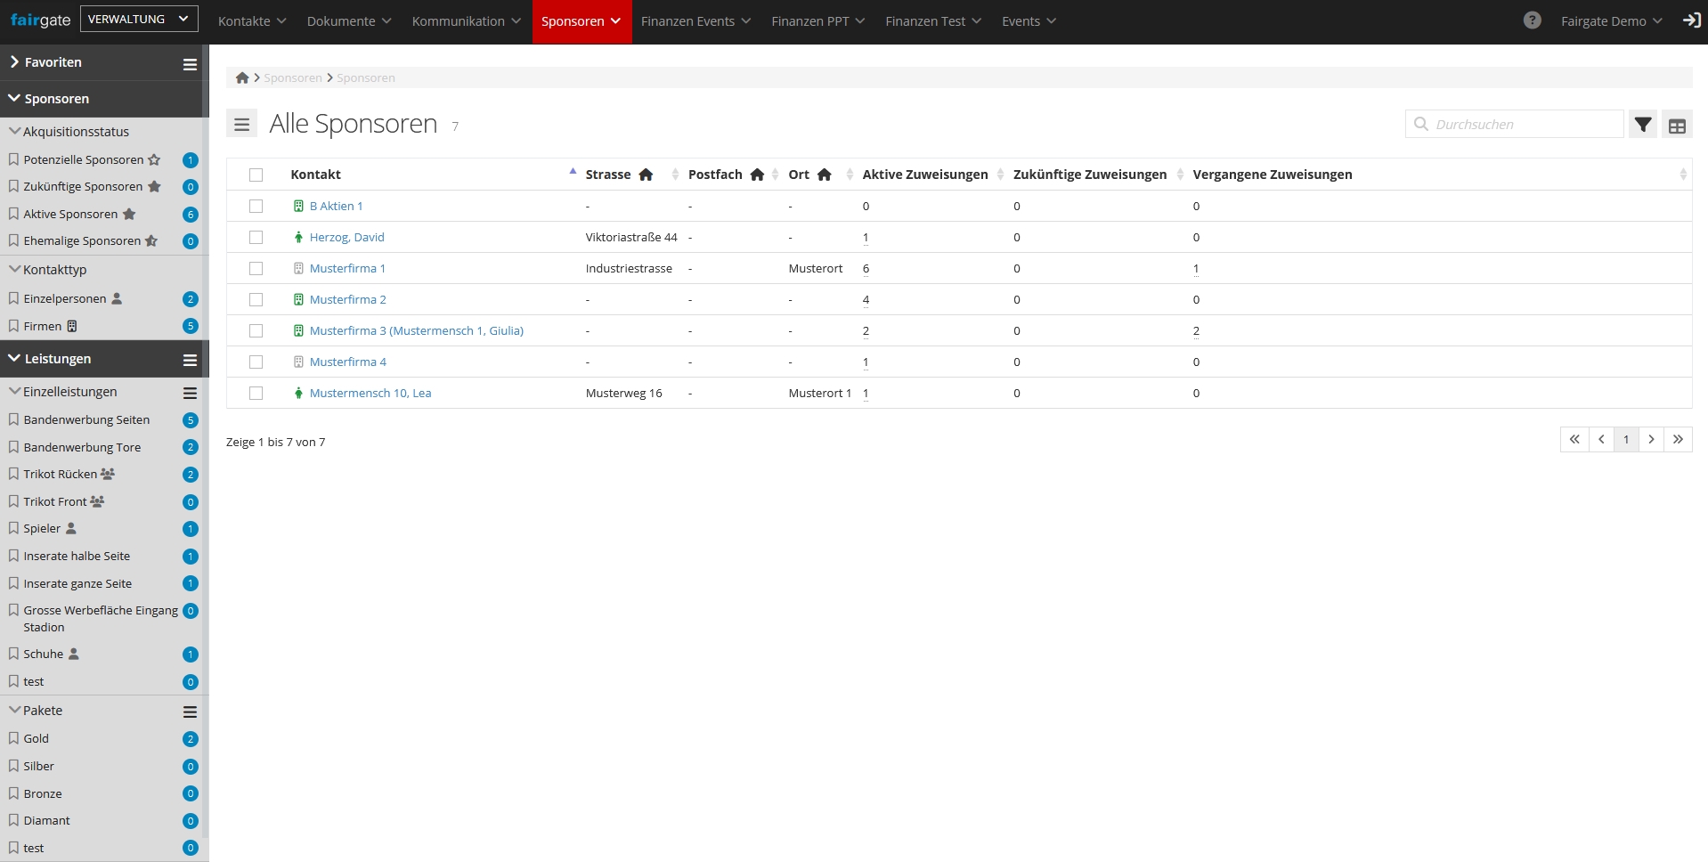This screenshot has width=1708, height=862.
Task: Open the Sponsoren menu
Action: pos(582,21)
